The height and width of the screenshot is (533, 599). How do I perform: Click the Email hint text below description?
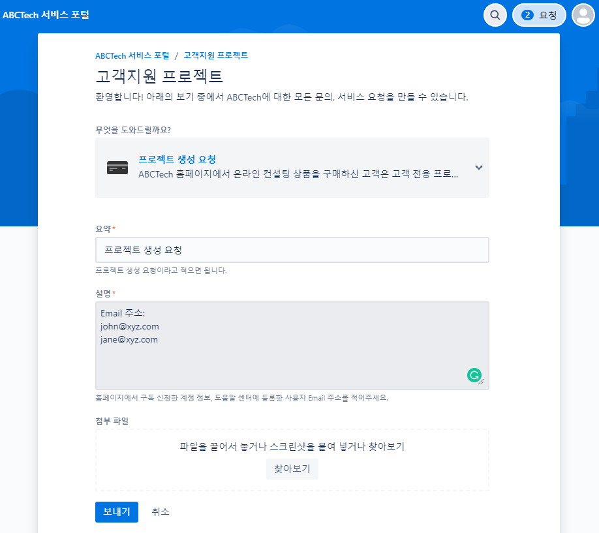[241, 398]
